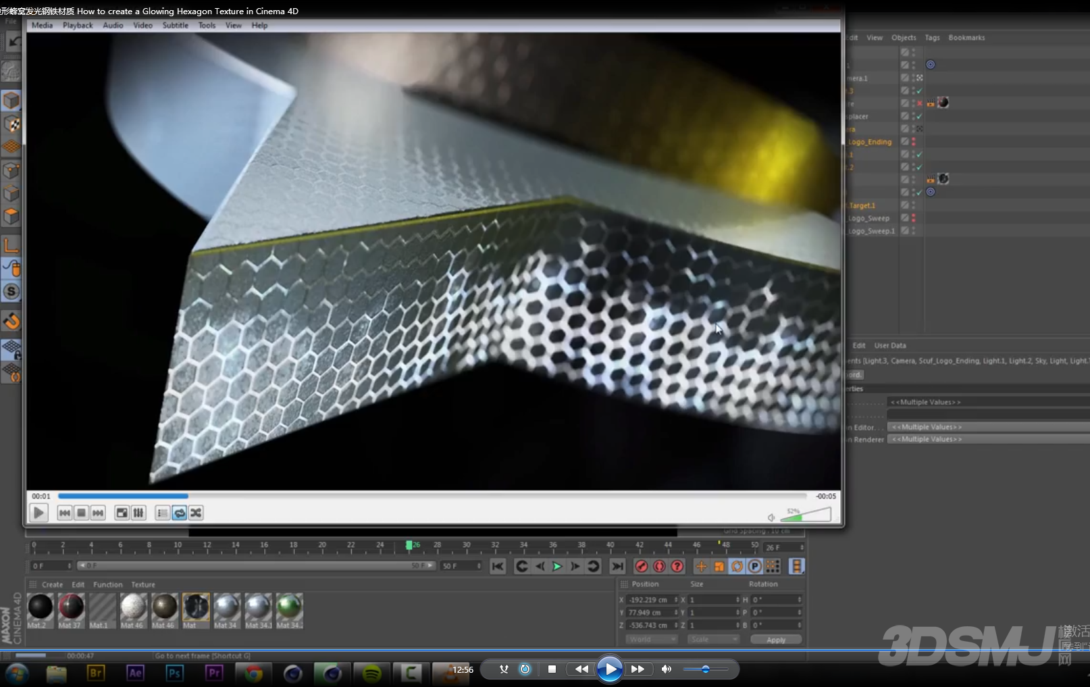Click the Keyframe Selection question-mark button
Screen dimensions: 1090x687
point(677,566)
